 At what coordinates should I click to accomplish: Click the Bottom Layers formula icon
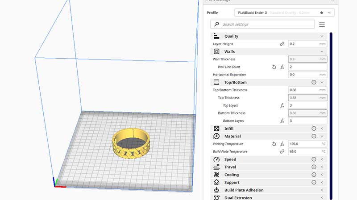[282, 121]
